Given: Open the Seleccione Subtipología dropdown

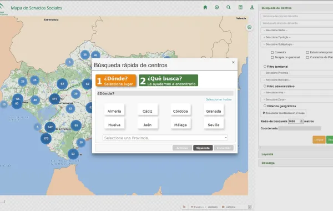Looking at the screenshot, I should coord(297,44).
